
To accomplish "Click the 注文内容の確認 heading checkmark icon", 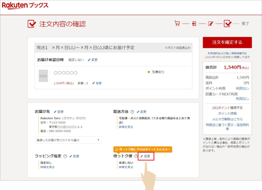I will click(x=31, y=24).
